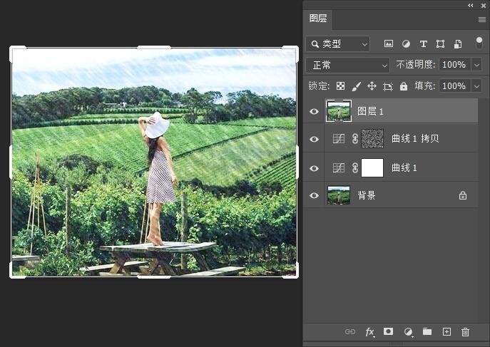Click the 锁定 label
The image size is (490, 347).
tap(319, 86)
